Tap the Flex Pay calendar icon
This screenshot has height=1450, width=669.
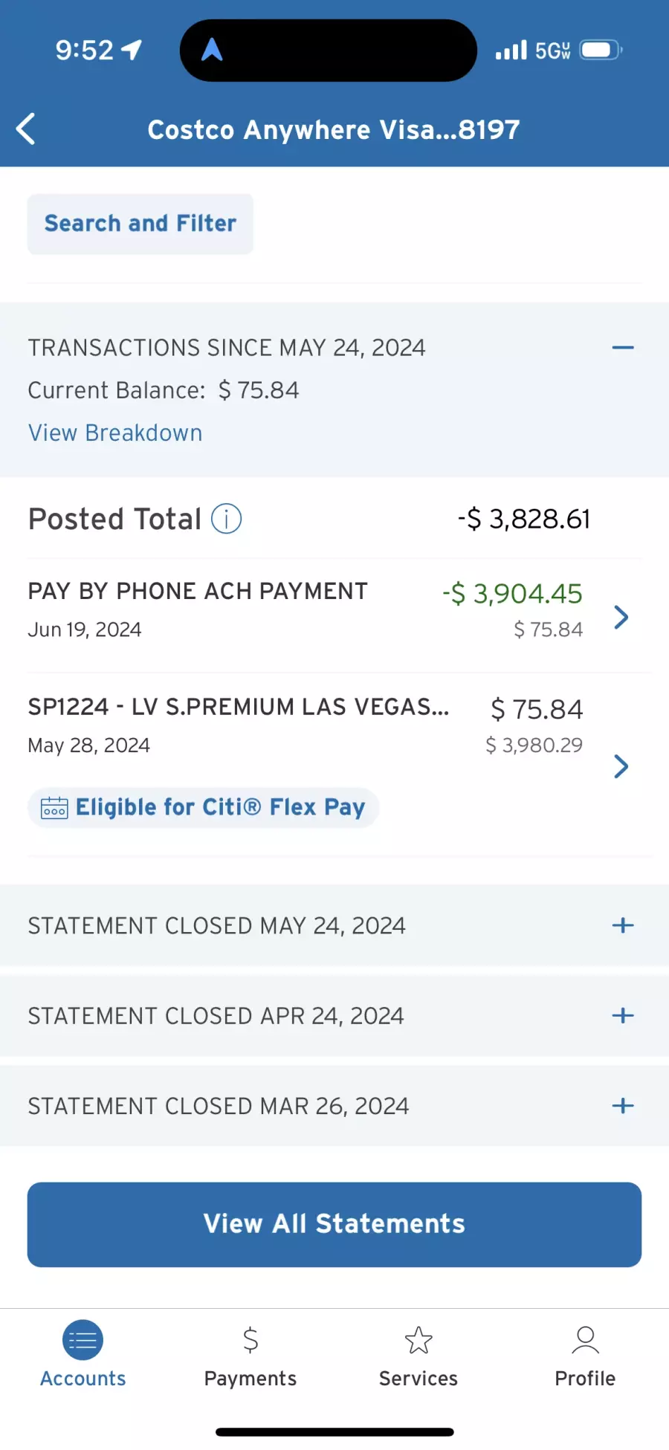54,808
